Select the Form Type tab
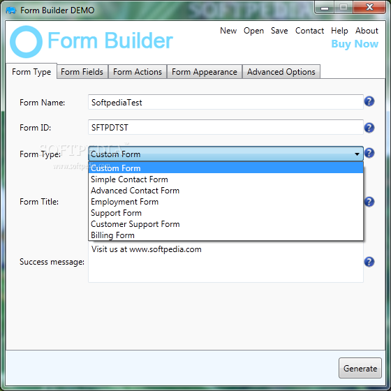 tap(31, 72)
